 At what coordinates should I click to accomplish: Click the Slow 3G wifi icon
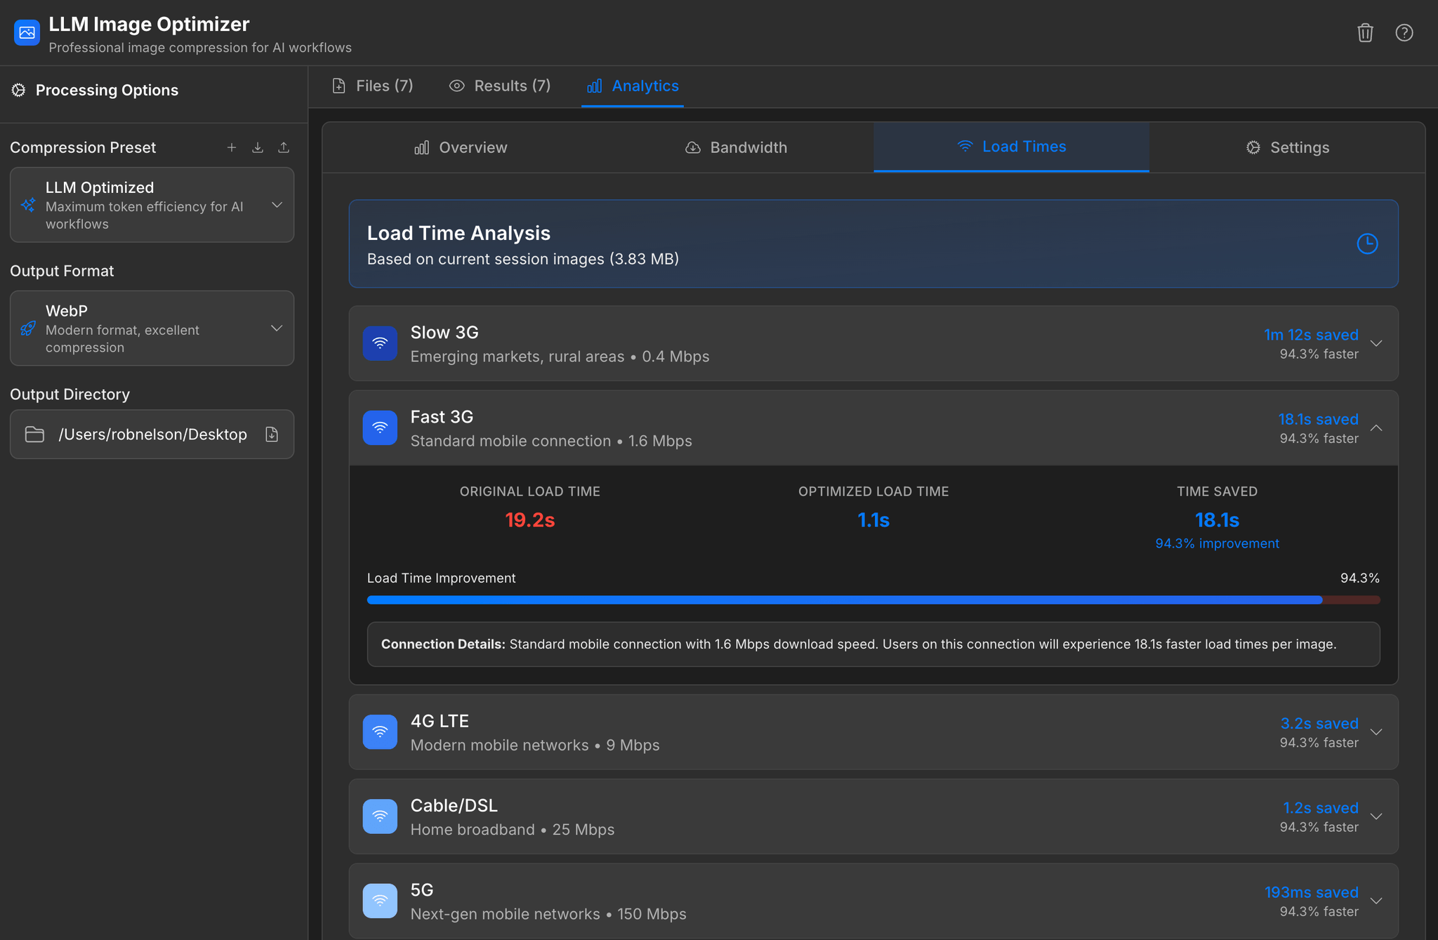(x=380, y=343)
